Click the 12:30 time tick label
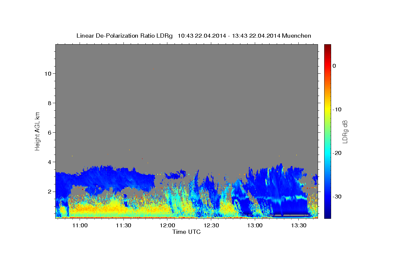 pos(211,225)
